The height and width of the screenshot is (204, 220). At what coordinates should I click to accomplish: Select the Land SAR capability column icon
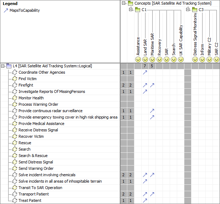coord(145,59)
